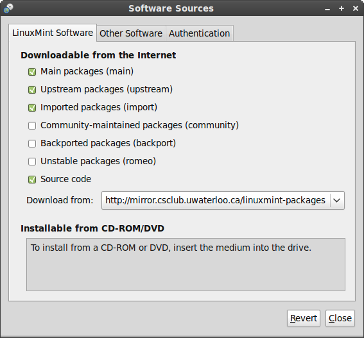Viewport: 364px width, 338px height.
Task: Untick Imported packages (import) checkbox
Action: (x=32, y=108)
